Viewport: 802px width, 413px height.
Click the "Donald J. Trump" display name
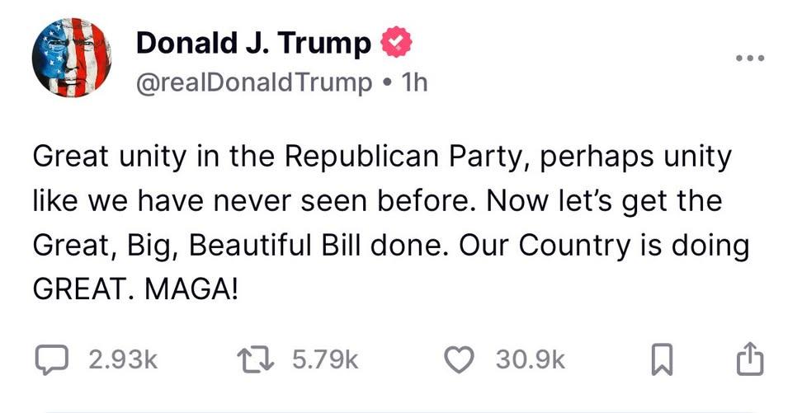[253, 43]
